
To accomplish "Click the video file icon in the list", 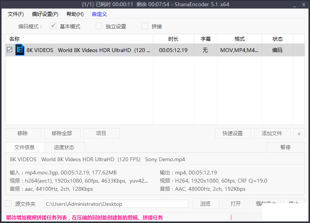I will 20,50.
